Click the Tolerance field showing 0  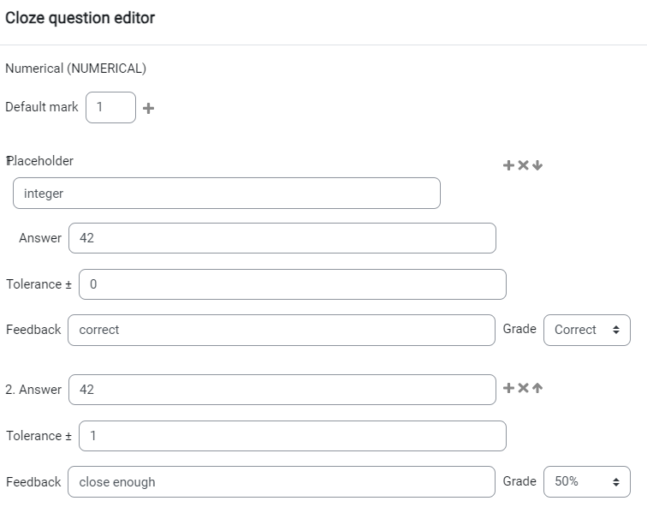293,284
